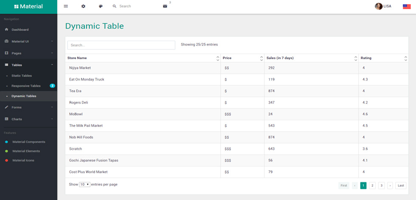Sort table by Store Name arrows
This screenshot has width=416, height=200.
218,58
